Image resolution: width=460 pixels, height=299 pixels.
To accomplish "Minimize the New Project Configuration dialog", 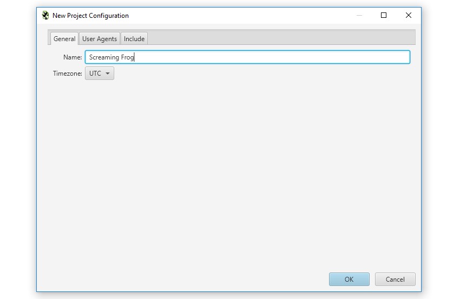I will (359, 15).
